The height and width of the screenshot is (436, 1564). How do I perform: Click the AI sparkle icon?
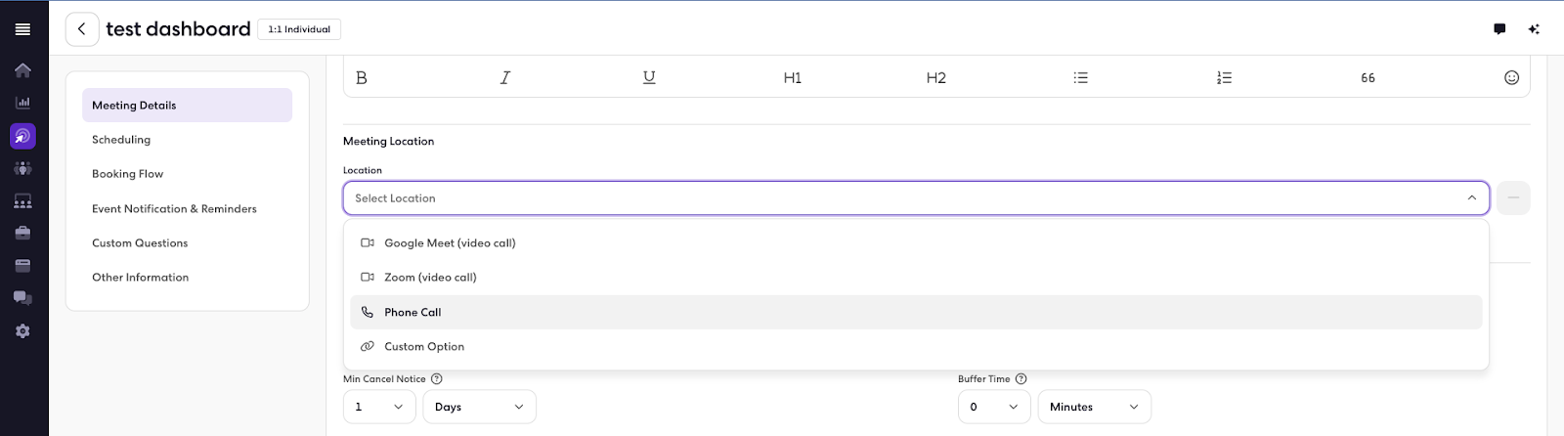[1534, 29]
